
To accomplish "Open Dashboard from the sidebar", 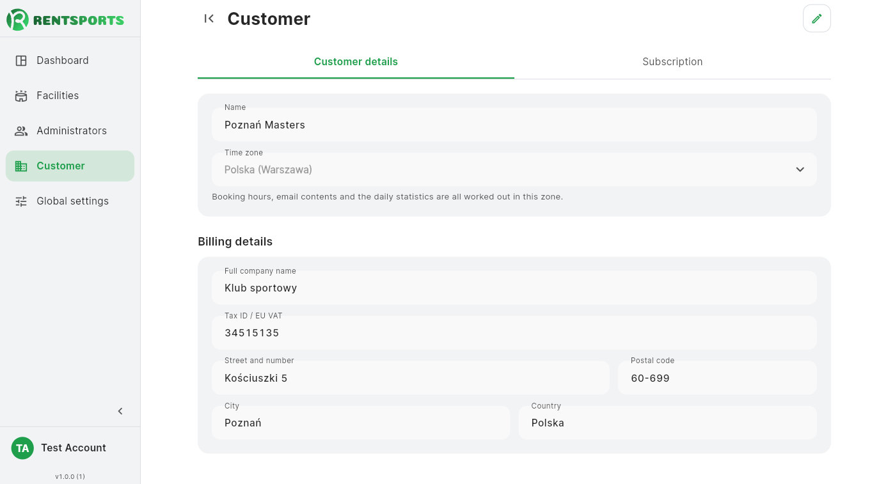I will (x=70, y=61).
